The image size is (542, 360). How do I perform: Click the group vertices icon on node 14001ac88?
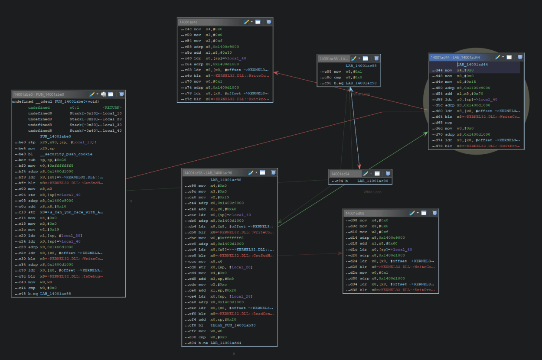pos(376,58)
